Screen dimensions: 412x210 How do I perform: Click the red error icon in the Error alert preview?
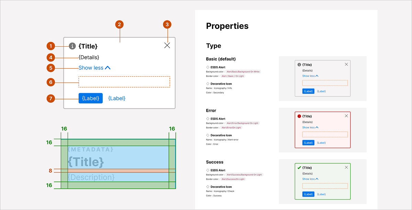pos(300,116)
